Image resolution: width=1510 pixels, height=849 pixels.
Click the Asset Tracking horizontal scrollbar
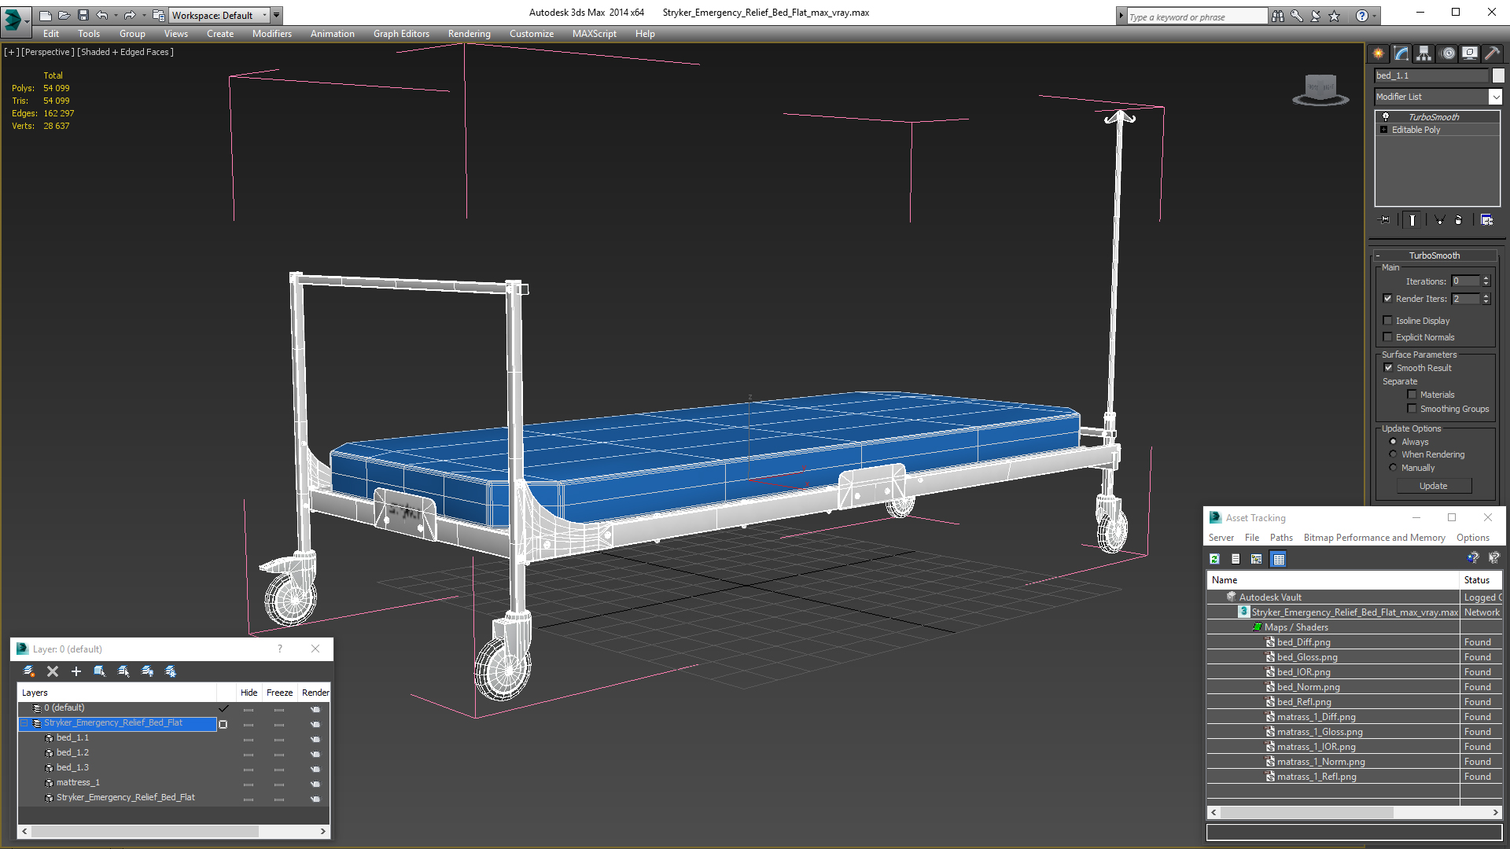[1354, 812]
